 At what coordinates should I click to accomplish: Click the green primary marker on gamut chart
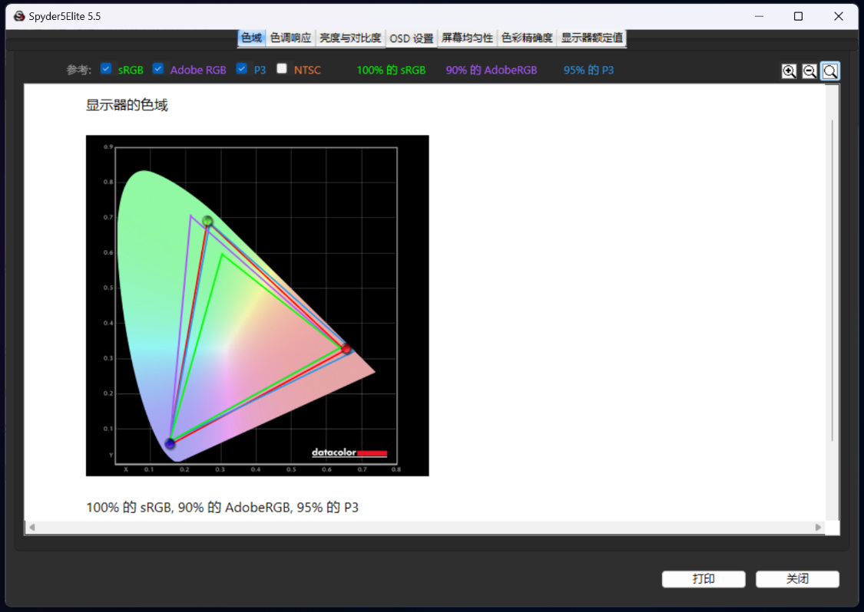[207, 221]
